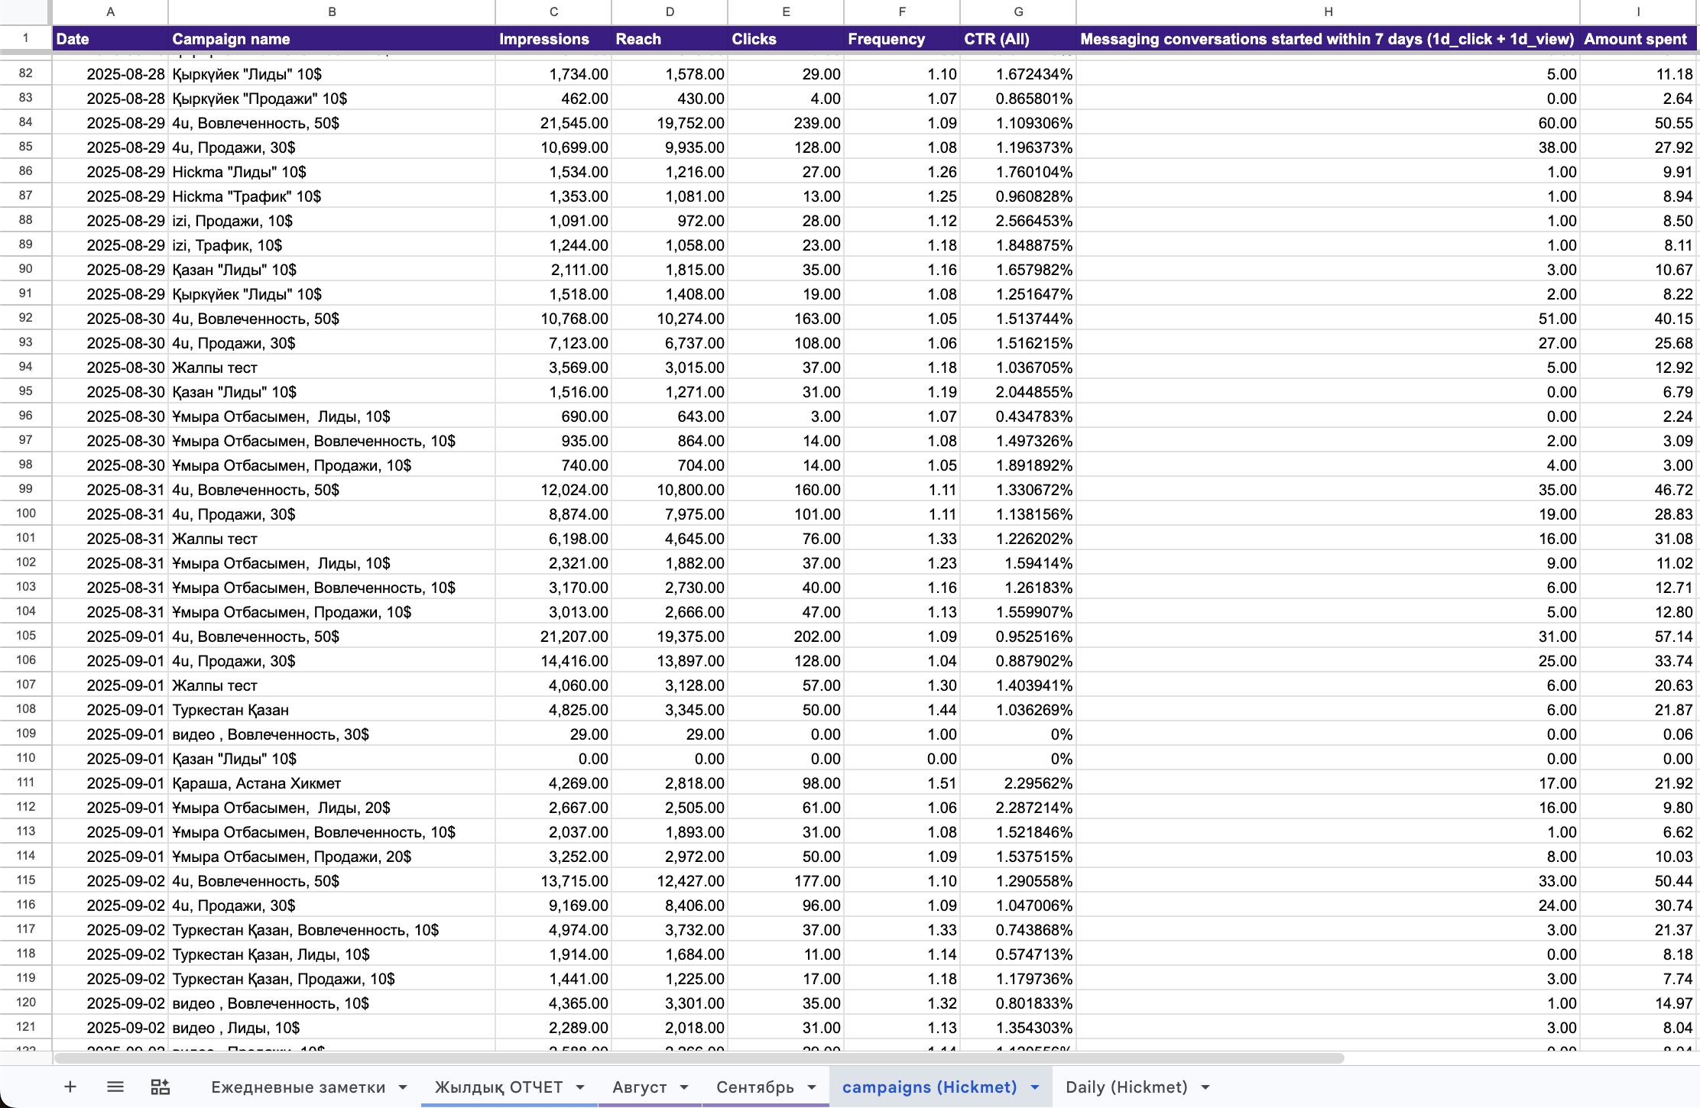
Task: Select the Frequency header cell
Action: pyautogui.click(x=902, y=38)
